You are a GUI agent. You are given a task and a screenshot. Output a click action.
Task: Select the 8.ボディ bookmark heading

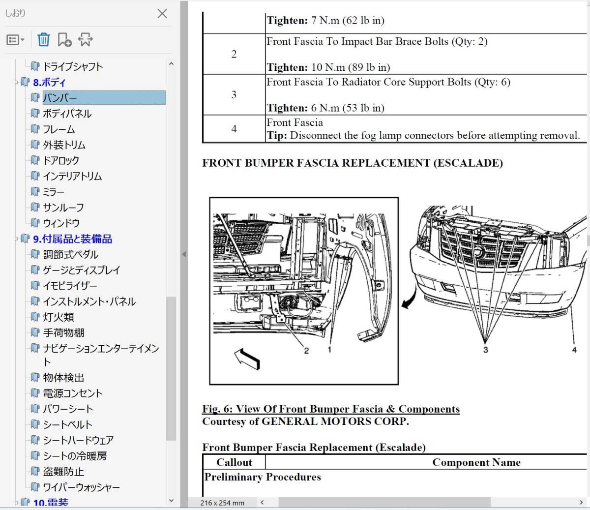[49, 82]
